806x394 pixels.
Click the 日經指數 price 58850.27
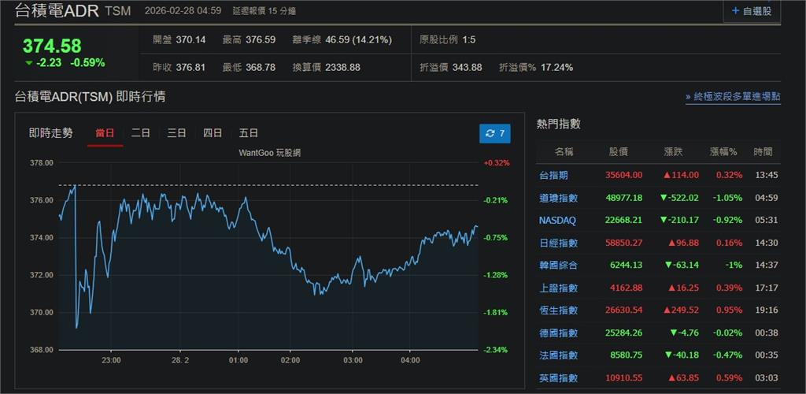pyautogui.click(x=623, y=243)
